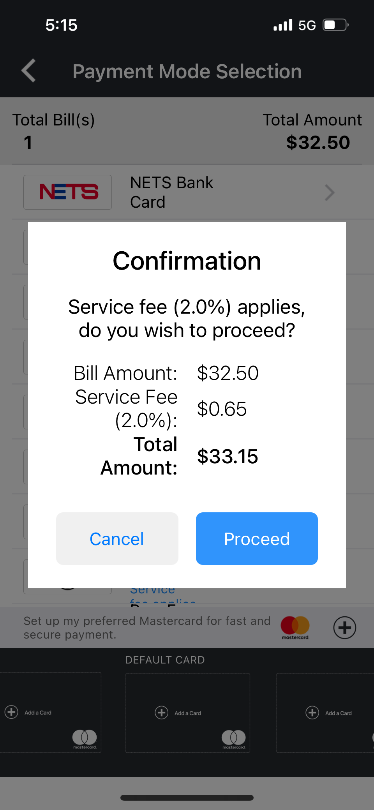This screenshot has height=810, width=374.
Task: Tap 'Set up my preferred Mastercard' text
Action: (x=147, y=627)
